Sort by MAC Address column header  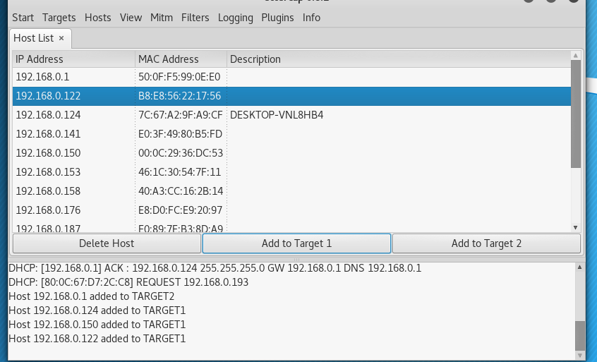(181, 59)
